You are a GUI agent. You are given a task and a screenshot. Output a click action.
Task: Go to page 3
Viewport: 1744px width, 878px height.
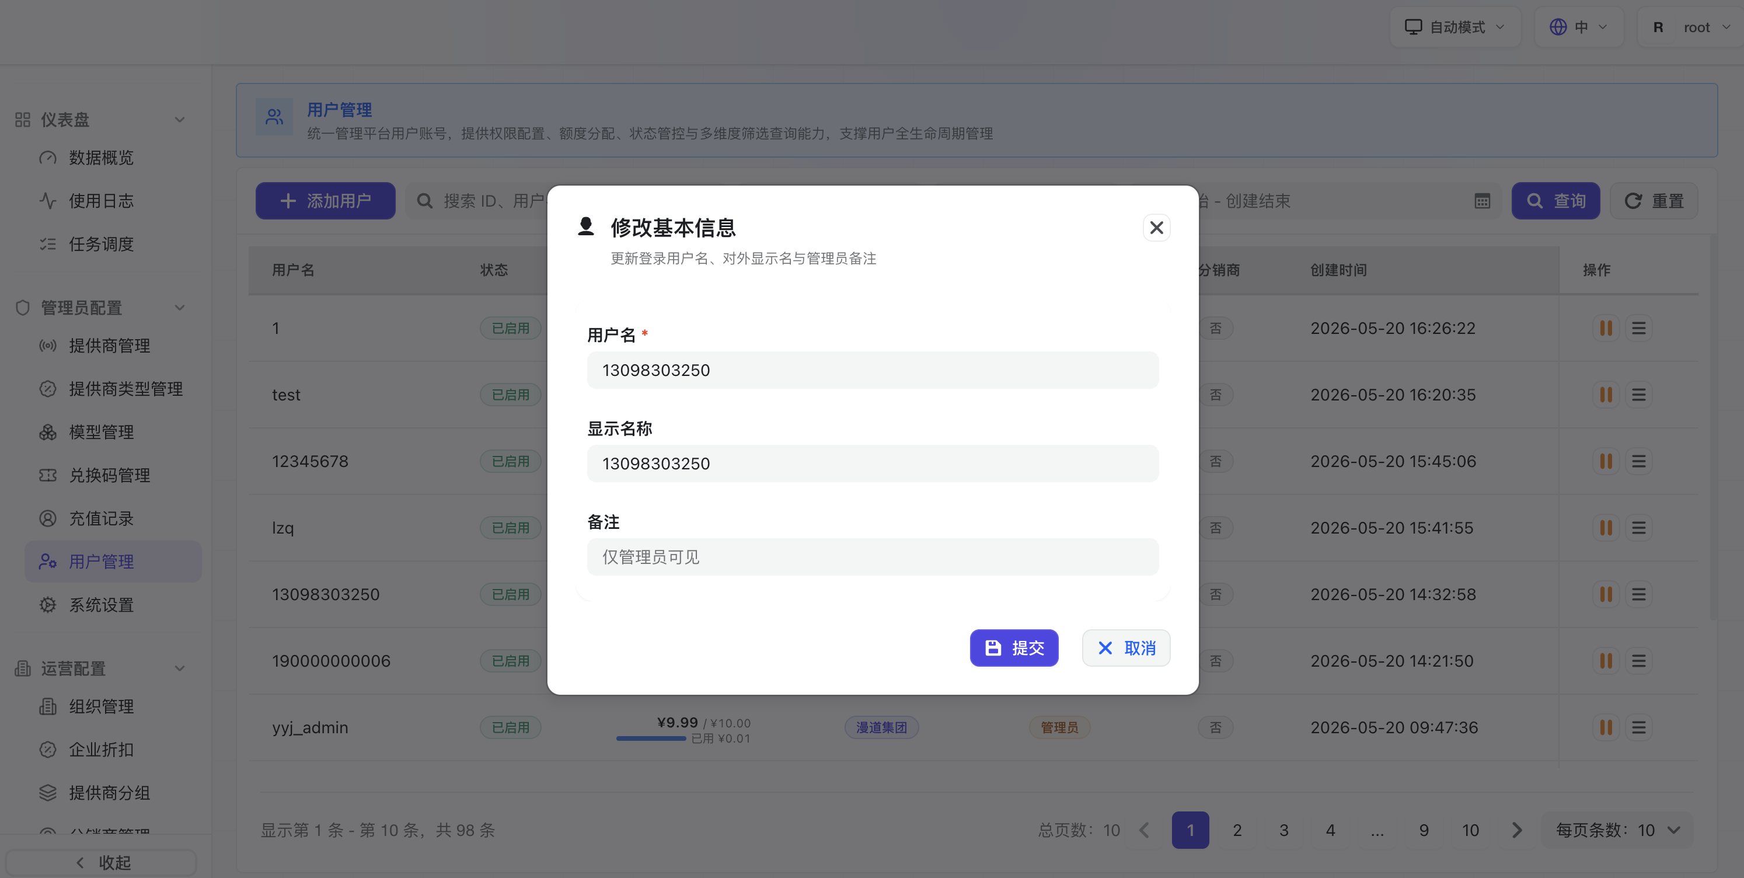coord(1283,831)
